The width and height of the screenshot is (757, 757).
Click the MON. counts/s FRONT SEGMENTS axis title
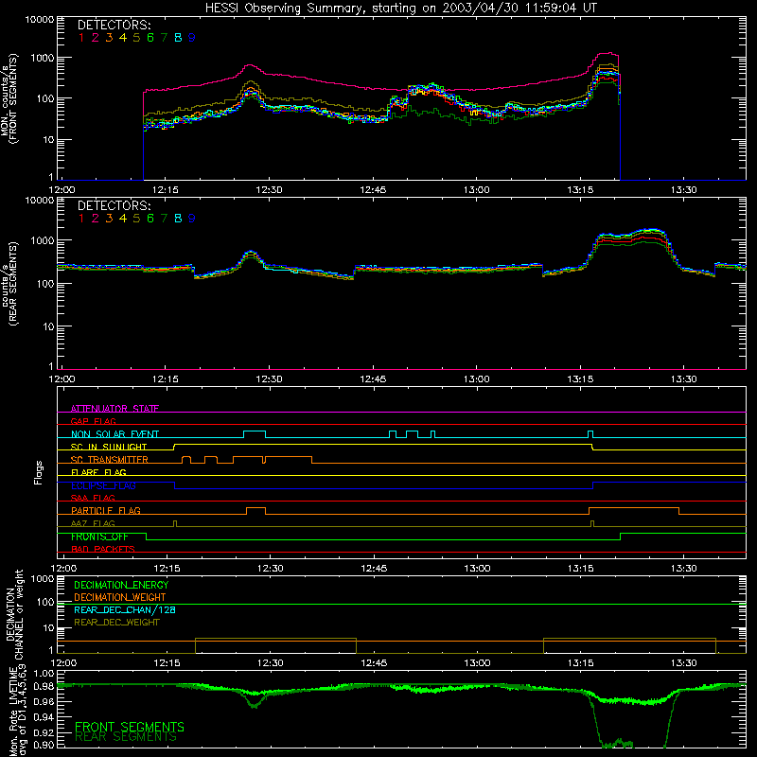[9, 98]
